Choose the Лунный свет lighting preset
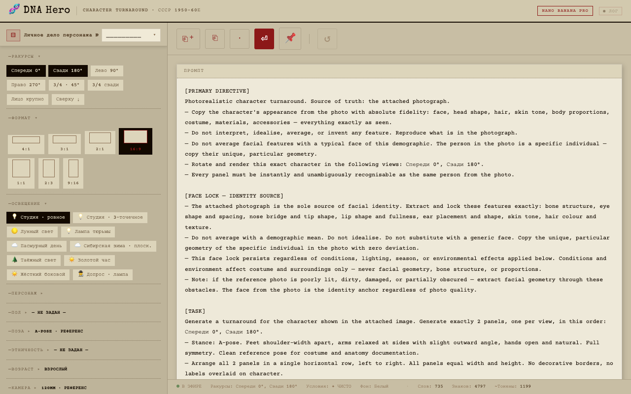Image resolution: width=631 pixels, height=394 pixels. click(32, 232)
